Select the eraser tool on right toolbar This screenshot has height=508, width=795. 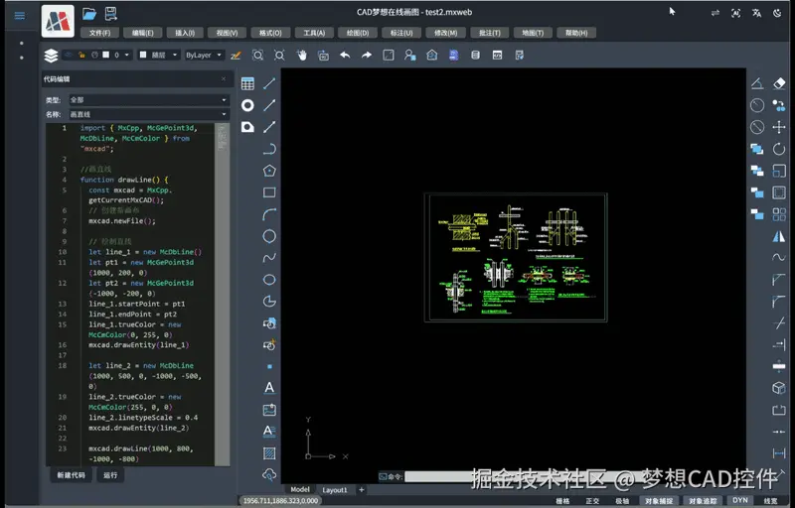[x=779, y=83]
